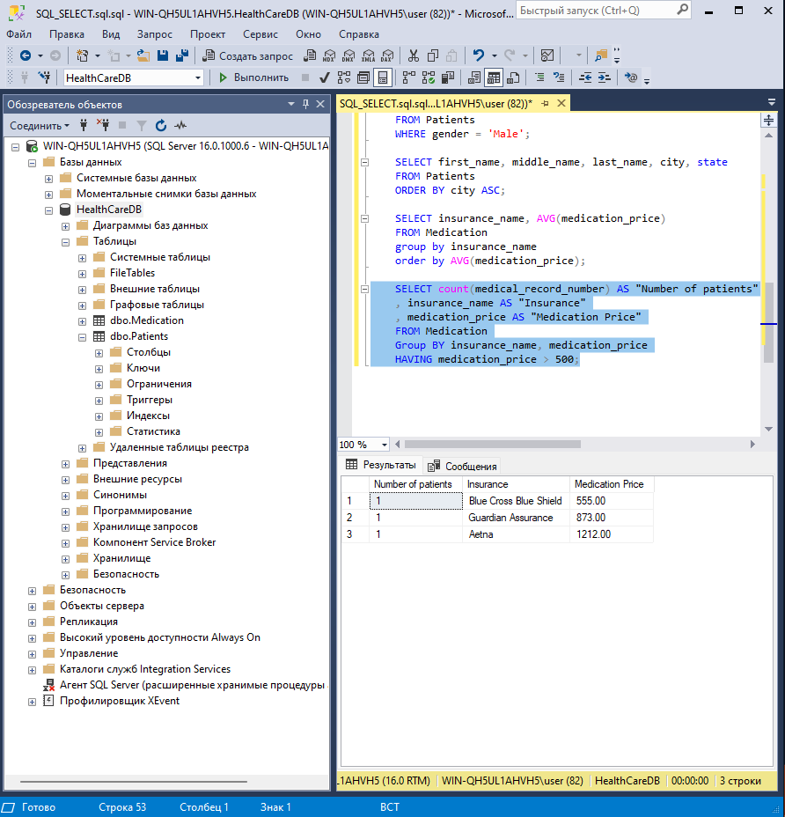The image size is (785, 817).
Task: Expand the Столбцы folder
Action: [99, 353]
